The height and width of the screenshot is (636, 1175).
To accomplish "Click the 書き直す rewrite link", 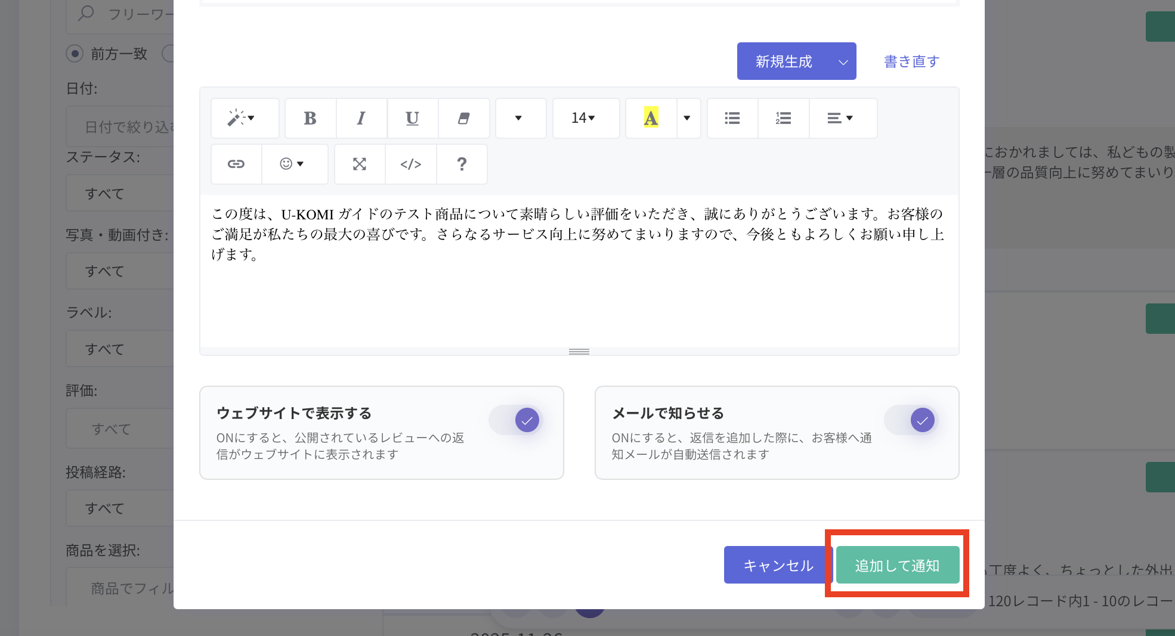I will pos(911,61).
